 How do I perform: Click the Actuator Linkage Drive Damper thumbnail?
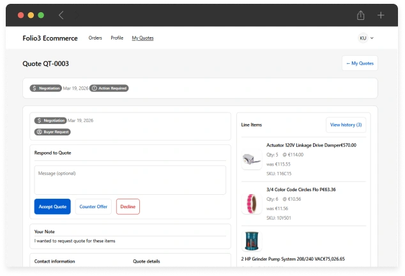click(x=252, y=159)
